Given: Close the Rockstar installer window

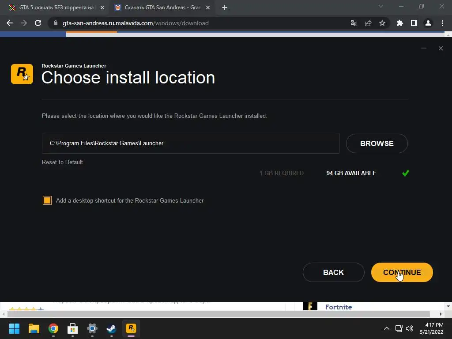Looking at the screenshot, I should point(441,48).
